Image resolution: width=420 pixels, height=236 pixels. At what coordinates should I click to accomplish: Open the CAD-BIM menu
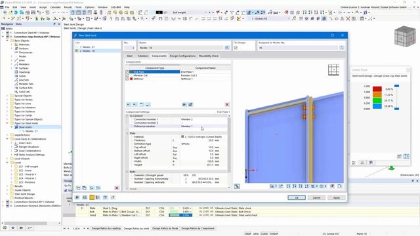point(115,7)
